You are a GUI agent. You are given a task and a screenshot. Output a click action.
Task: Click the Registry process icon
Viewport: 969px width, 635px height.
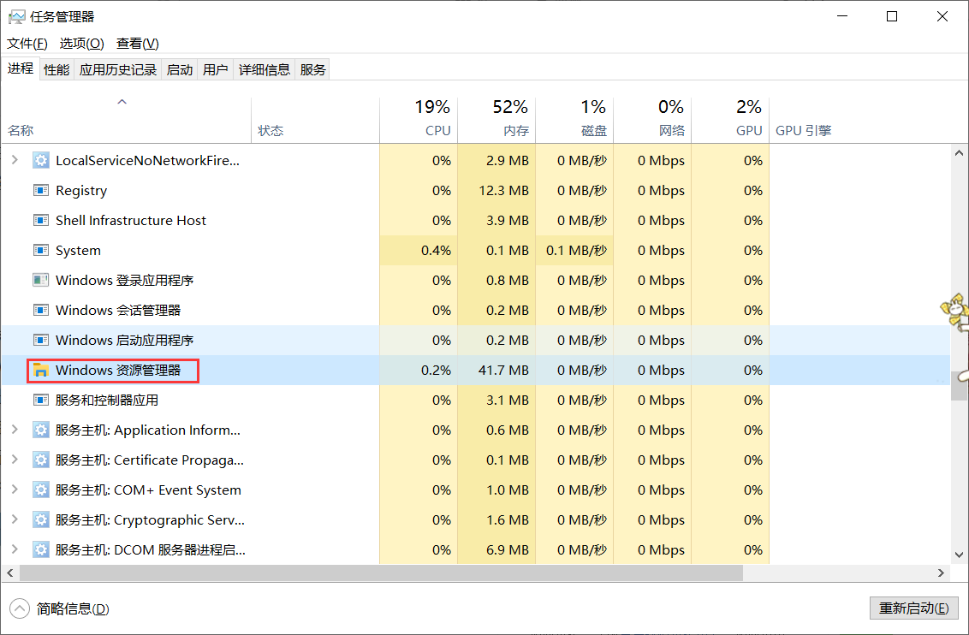point(41,190)
